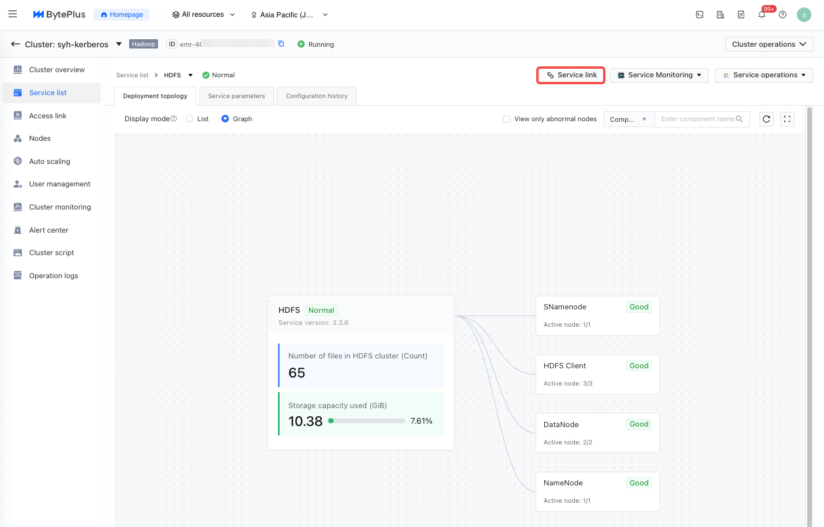
Task: Select Graph display mode
Action: (225, 119)
